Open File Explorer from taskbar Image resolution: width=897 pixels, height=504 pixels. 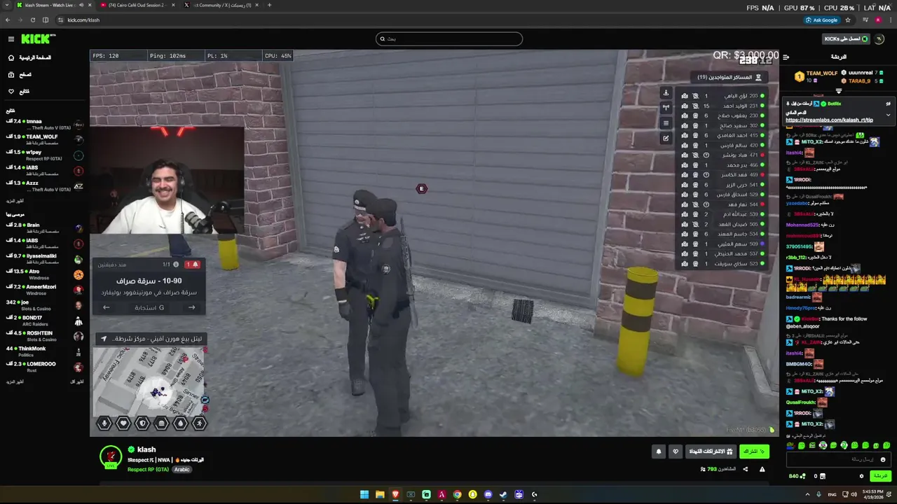pos(380,494)
